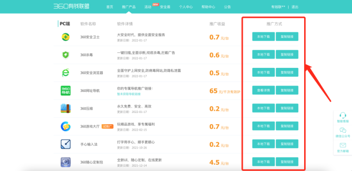Open 个人中心 navigation item
The width and height of the screenshot is (352, 171).
[x=186, y=7]
